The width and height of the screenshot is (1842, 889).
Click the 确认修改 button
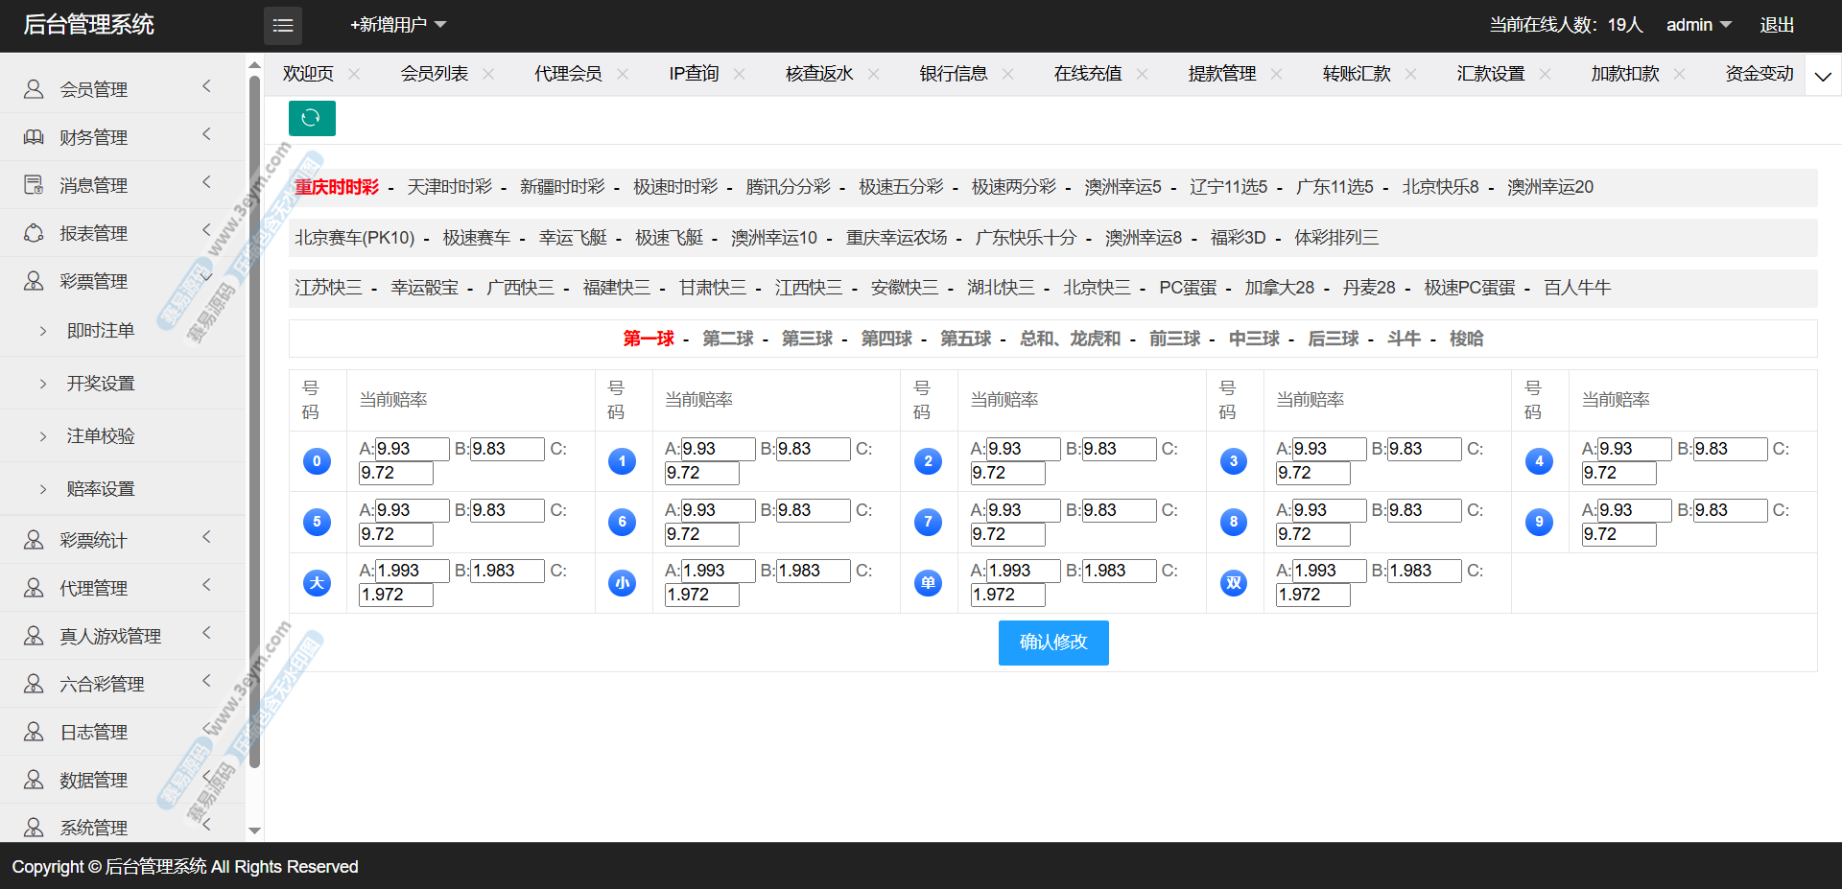1052,643
